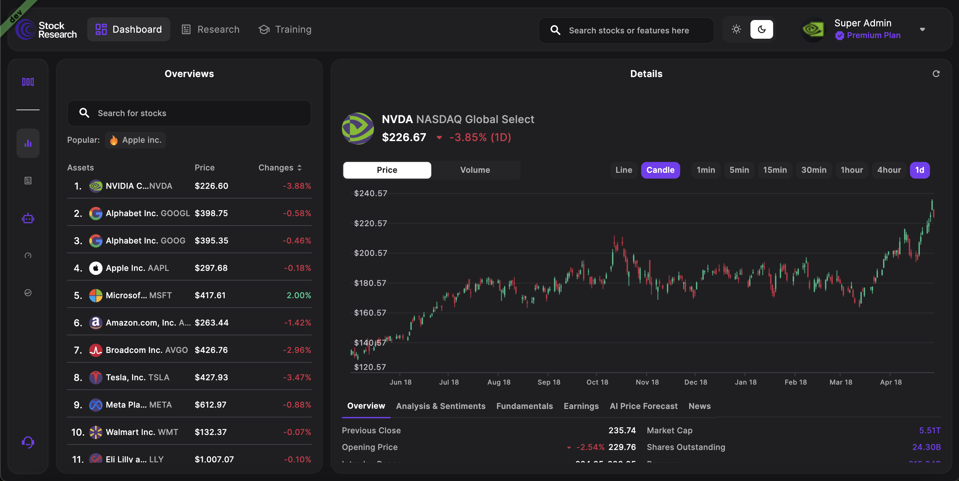Switch to the Fundamentals tab
Viewport: 959px width, 481px height.
525,406
